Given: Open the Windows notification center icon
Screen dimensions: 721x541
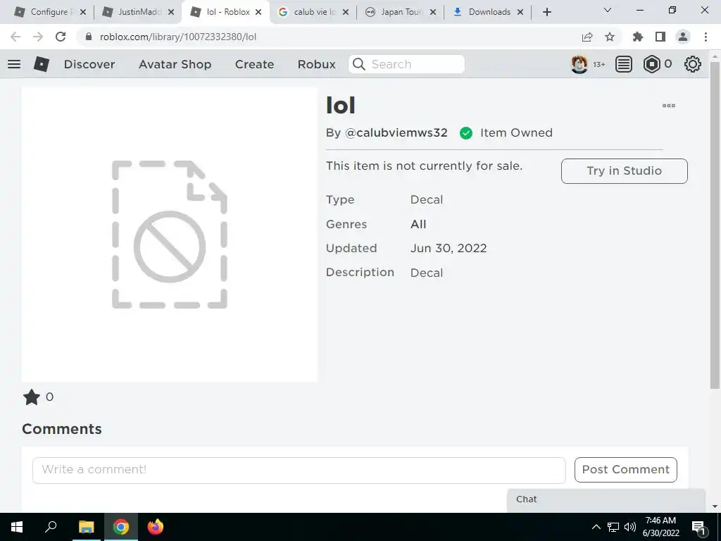Looking at the screenshot, I should tap(699, 528).
